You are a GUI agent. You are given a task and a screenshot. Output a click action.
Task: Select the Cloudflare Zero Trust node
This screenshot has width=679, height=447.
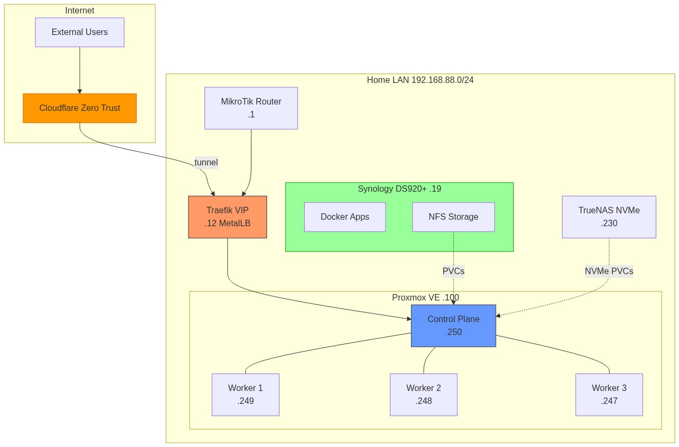pos(79,108)
